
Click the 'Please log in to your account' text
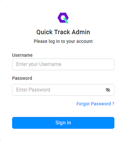(63, 41)
